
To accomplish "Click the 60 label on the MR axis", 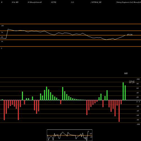I will click(138, 88).
